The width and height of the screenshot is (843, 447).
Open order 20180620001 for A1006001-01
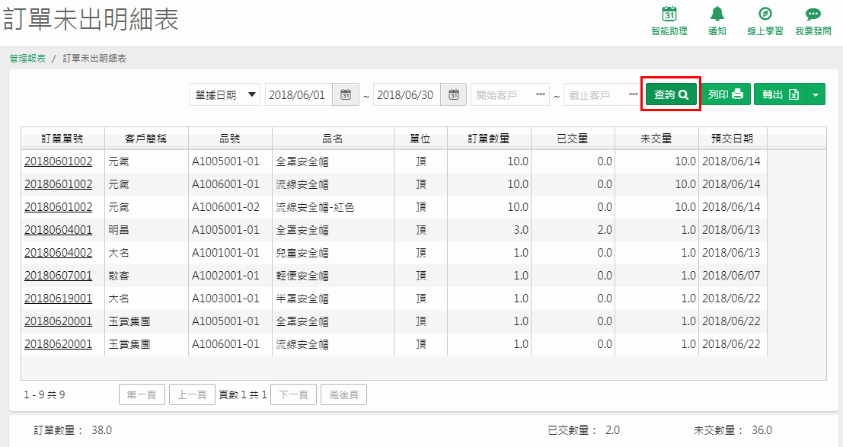(58, 343)
